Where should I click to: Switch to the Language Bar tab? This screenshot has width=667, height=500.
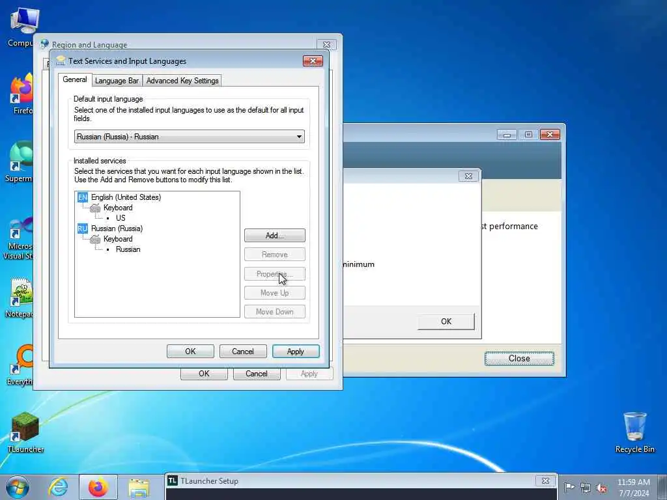tap(117, 81)
